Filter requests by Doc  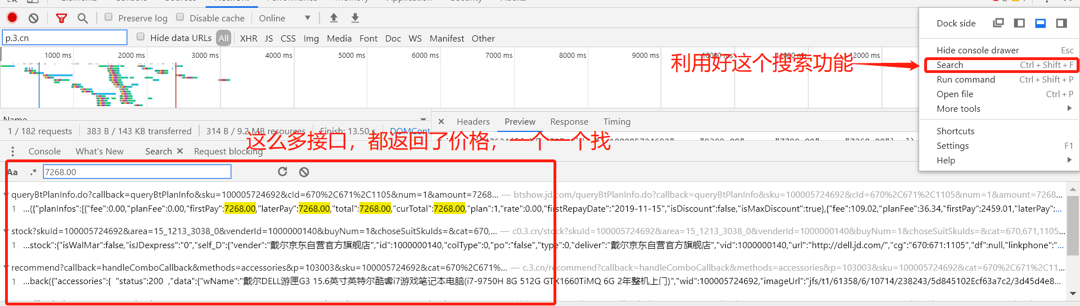(x=393, y=38)
